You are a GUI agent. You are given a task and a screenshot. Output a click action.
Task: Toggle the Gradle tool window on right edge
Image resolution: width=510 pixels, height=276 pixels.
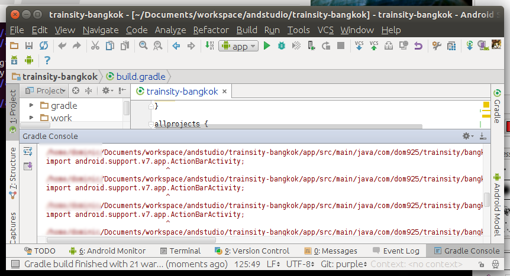[497, 106]
